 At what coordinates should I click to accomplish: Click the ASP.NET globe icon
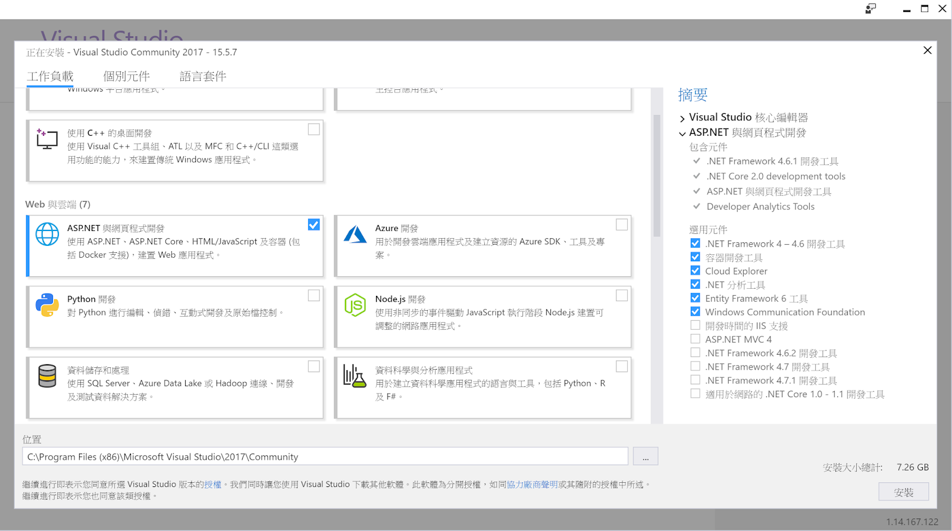(47, 234)
